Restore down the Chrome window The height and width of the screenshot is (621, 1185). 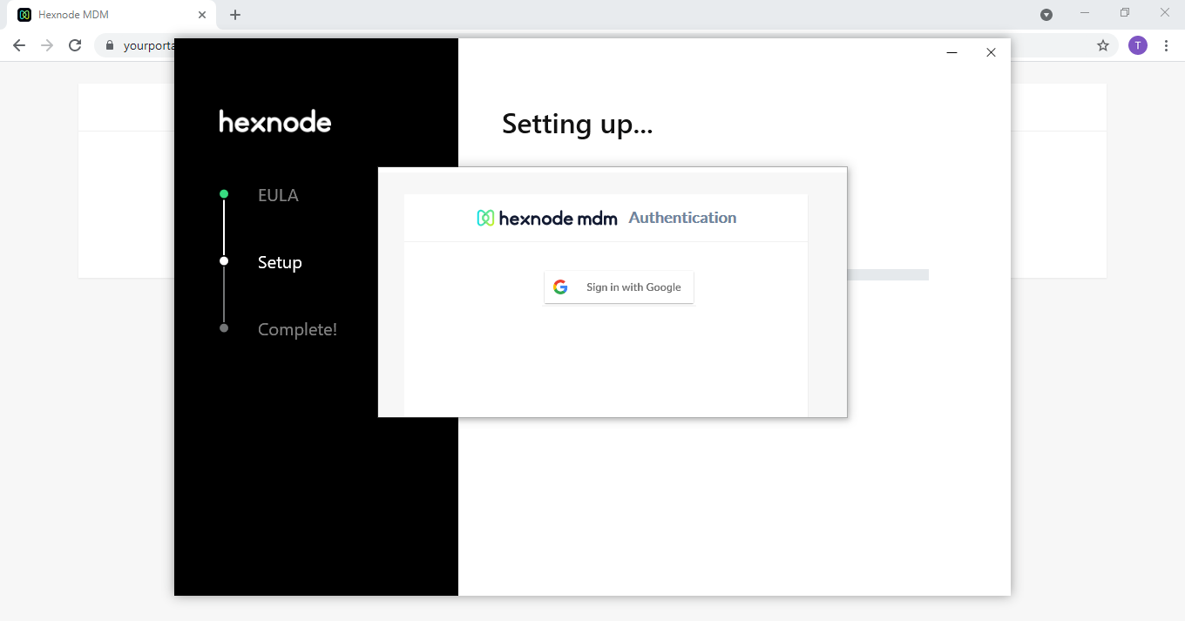(1125, 12)
